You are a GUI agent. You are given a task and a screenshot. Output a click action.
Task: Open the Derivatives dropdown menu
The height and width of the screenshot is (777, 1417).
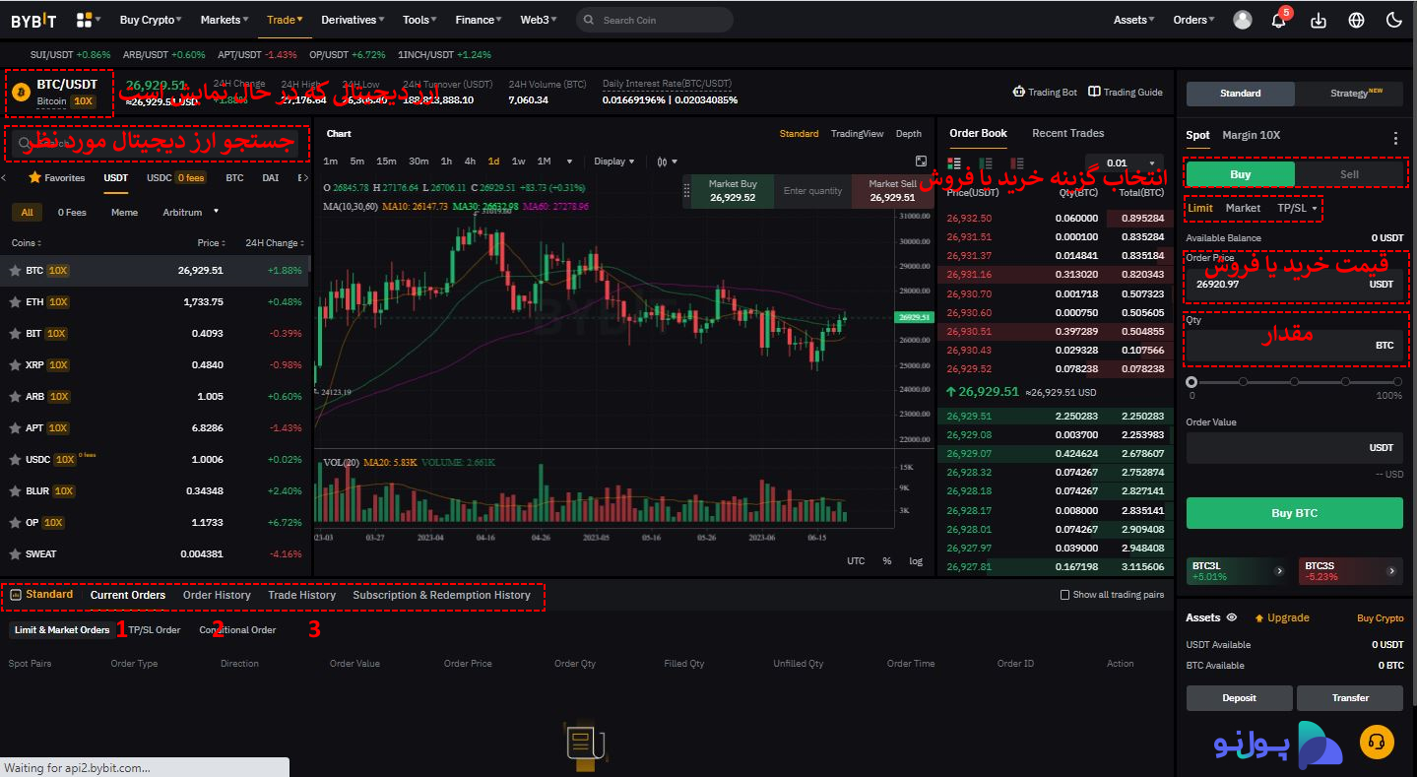click(x=354, y=20)
